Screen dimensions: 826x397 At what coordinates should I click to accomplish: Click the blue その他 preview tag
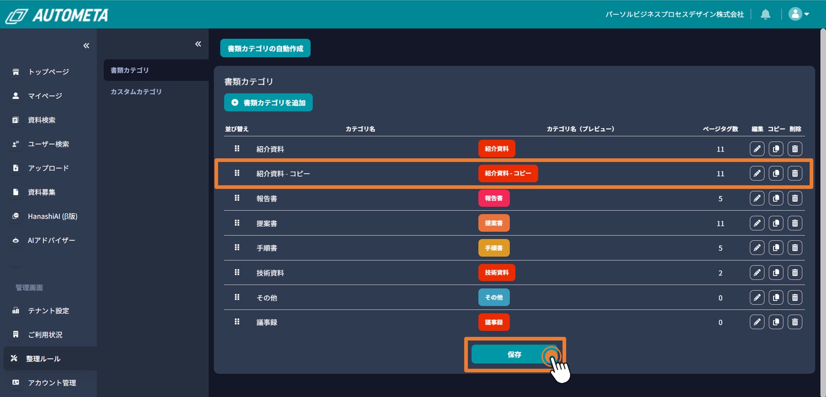494,297
